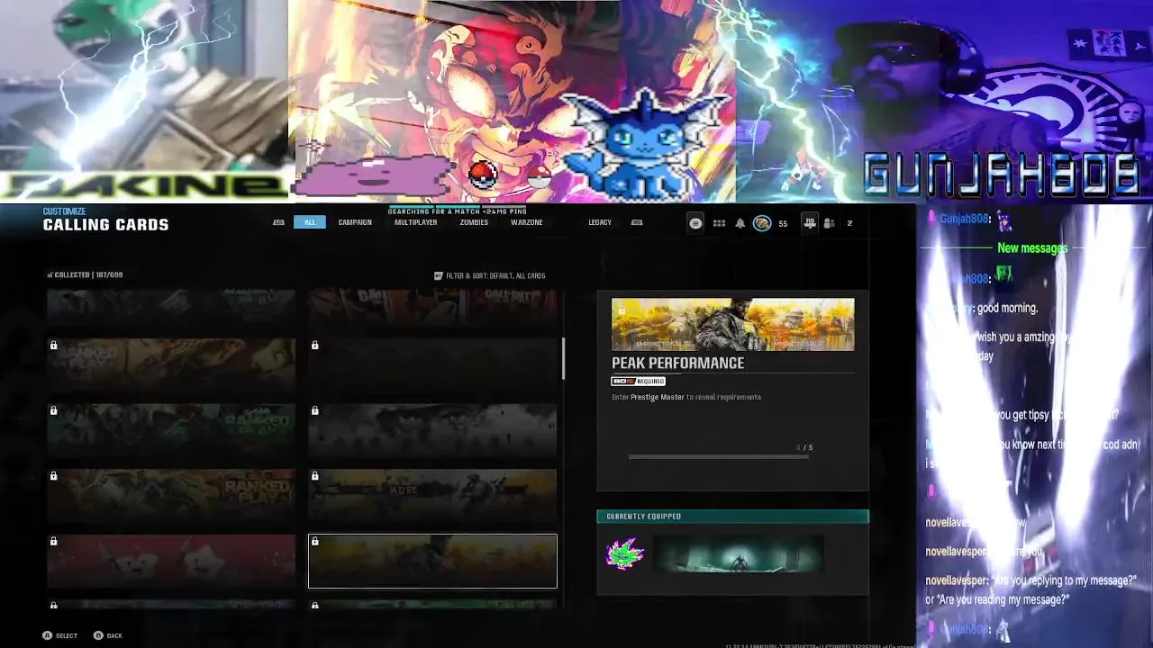Select the red cartoon faces locked calling card
The width and height of the screenshot is (1153, 648).
point(171,561)
